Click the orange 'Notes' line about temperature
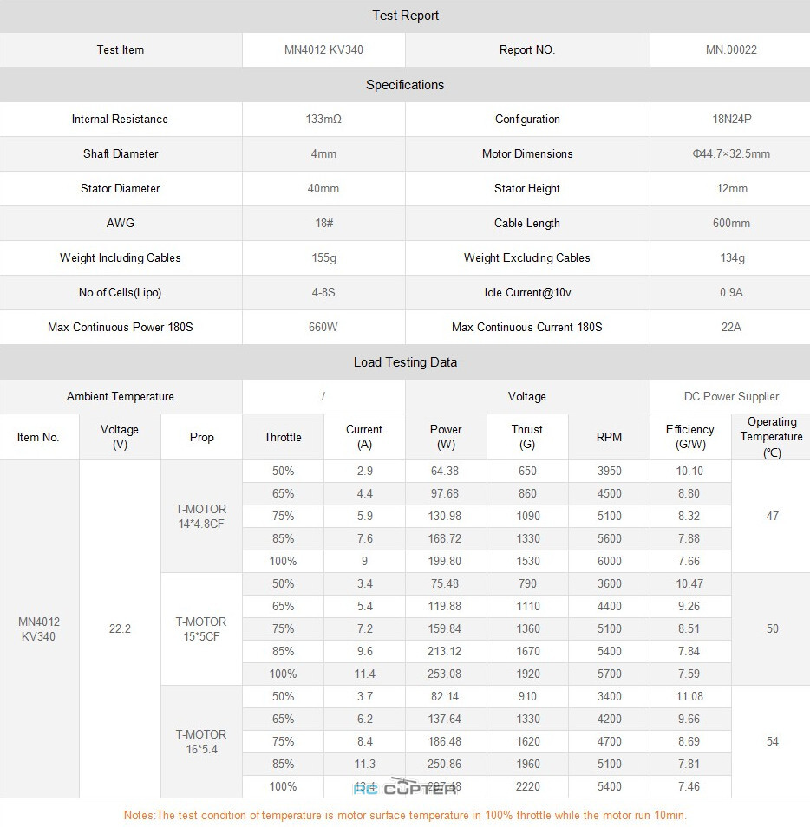This screenshot has width=810, height=827. pyautogui.click(x=405, y=816)
